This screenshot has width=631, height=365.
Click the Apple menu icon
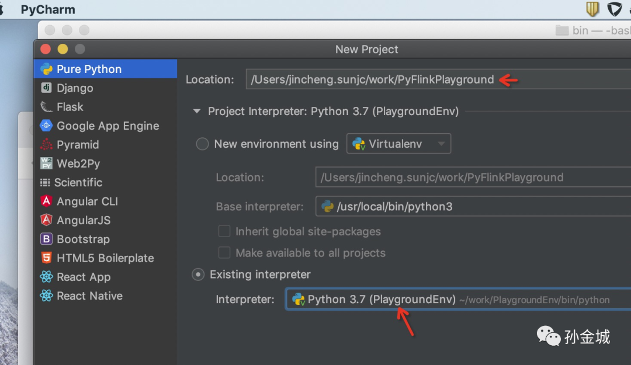[x=2, y=9]
